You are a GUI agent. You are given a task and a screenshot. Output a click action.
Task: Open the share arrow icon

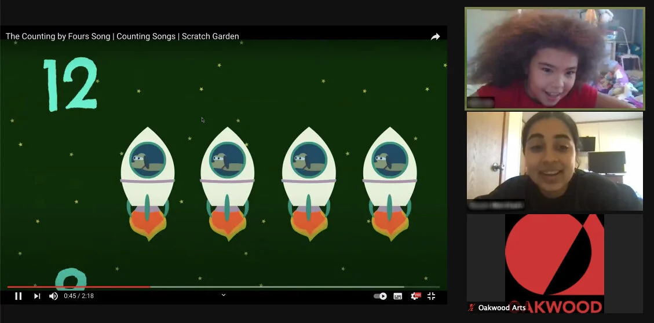435,36
